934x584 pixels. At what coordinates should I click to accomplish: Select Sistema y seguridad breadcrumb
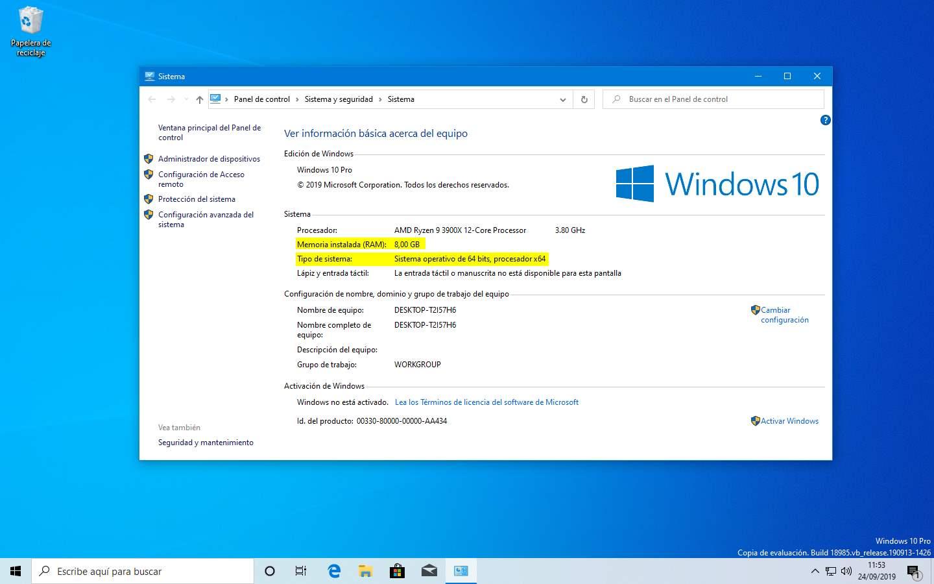[x=339, y=99]
